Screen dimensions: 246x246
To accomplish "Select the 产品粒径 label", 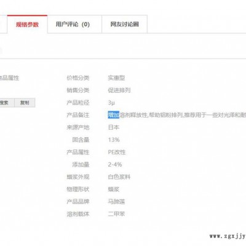I will 78,103.
